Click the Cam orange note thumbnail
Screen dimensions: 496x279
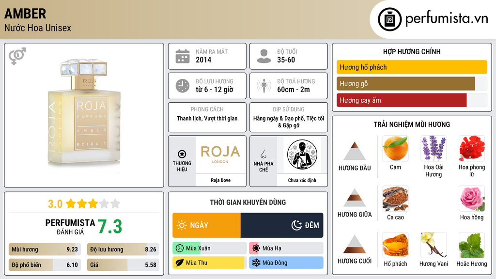coord(395,148)
